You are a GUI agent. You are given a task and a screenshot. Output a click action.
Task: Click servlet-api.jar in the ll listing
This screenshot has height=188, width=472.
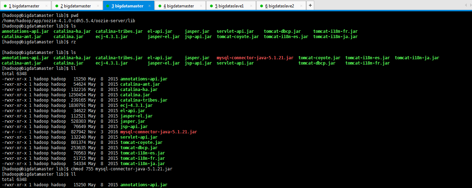(139, 137)
